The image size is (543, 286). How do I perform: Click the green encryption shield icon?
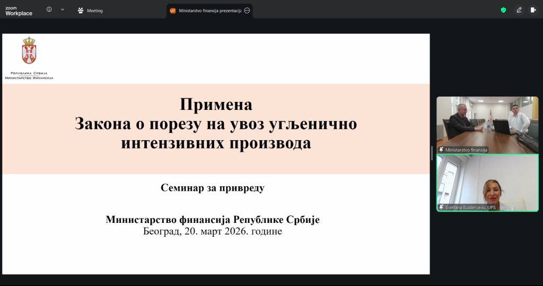[x=503, y=10]
